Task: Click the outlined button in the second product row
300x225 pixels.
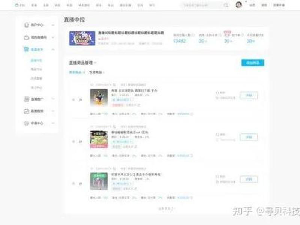Action: [x=249, y=137]
